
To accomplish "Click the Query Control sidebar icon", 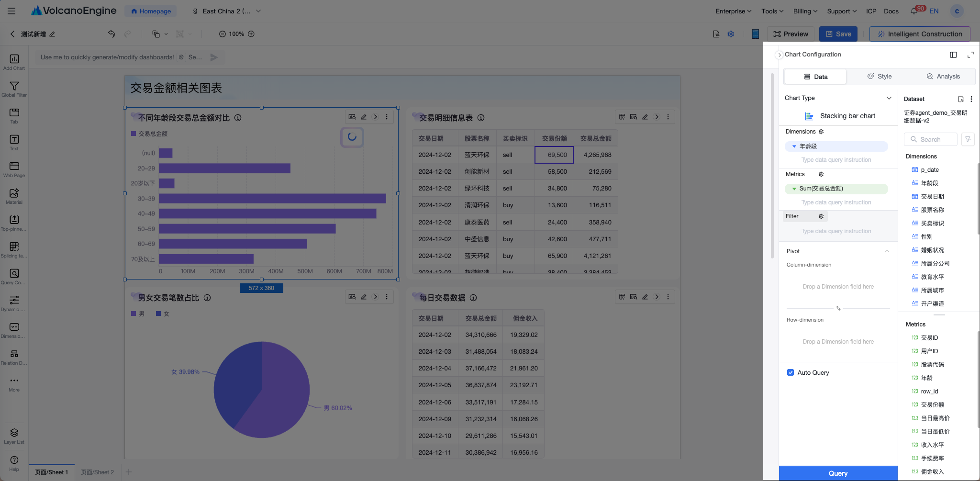I will click(14, 277).
